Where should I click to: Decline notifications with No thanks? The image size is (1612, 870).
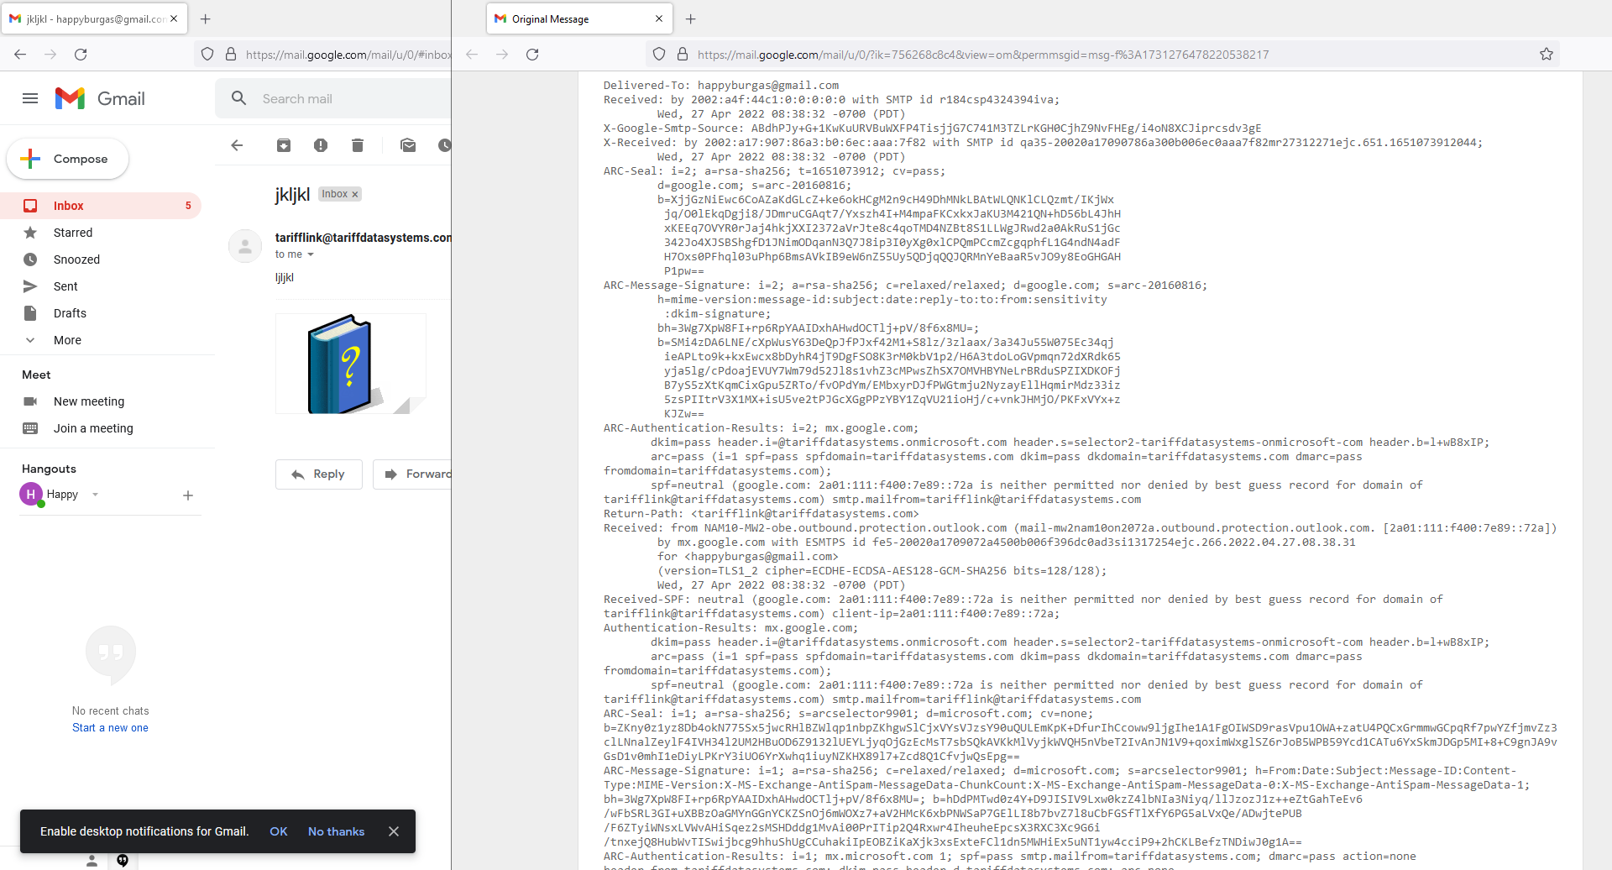pyautogui.click(x=337, y=831)
